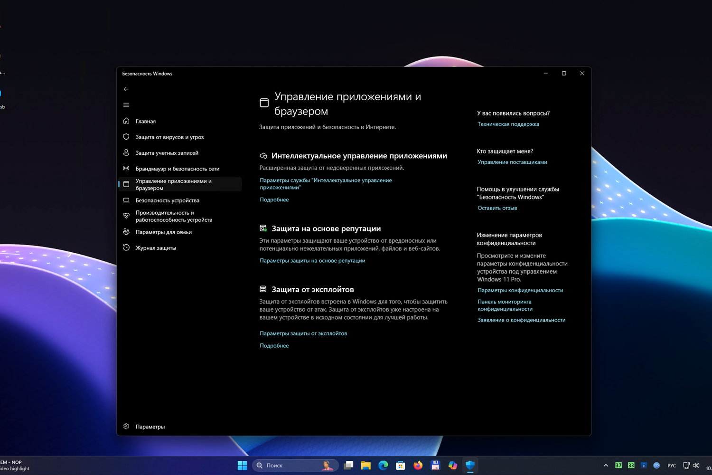Click the РУС language indicator

pos(672,465)
